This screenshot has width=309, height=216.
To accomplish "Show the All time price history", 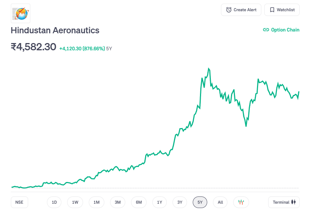I will point(220,202).
